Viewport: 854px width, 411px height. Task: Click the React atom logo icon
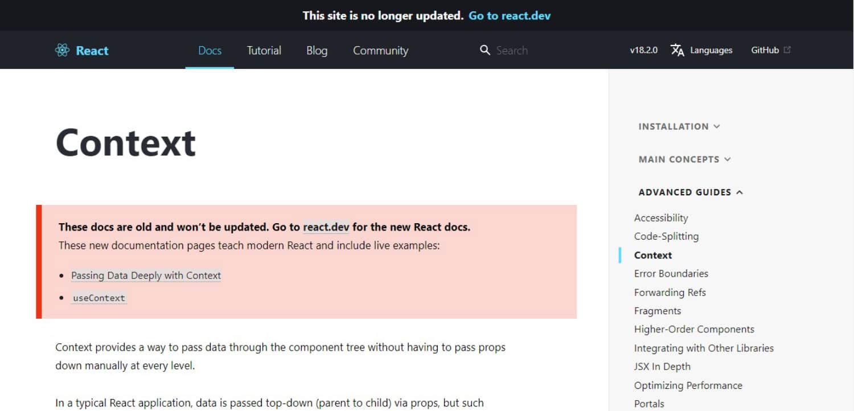(x=62, y=50)
